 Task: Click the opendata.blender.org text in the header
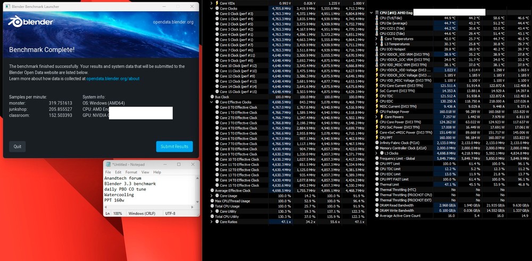click(173, 22)
